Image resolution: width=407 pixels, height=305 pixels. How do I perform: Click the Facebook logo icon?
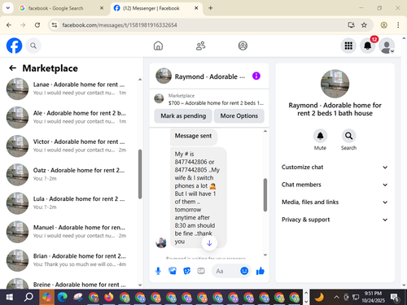[x=14, y=46]
